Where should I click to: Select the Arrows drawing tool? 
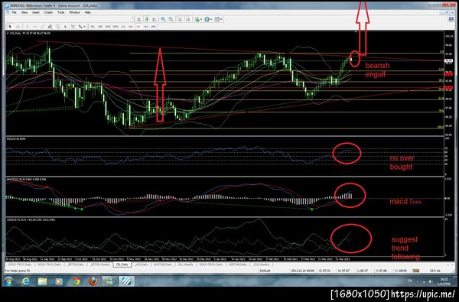(x=80, y=27)
